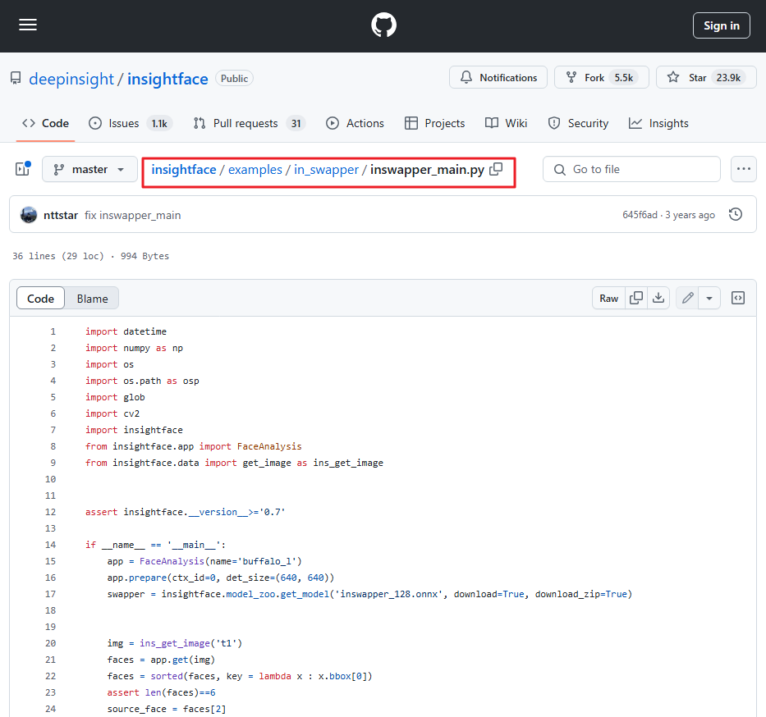Viewport: 766px width, 717px height.
Task: Open the hamburger navigation menu
Action: coord(28,25)
